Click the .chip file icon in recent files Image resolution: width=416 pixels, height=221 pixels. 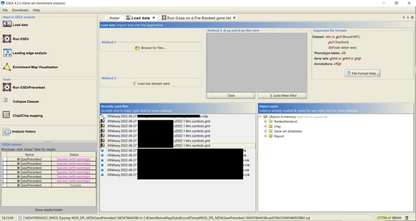point(102,117)
